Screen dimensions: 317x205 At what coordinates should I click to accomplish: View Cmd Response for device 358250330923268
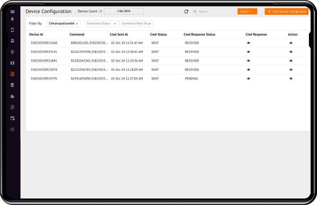(249, 43)
